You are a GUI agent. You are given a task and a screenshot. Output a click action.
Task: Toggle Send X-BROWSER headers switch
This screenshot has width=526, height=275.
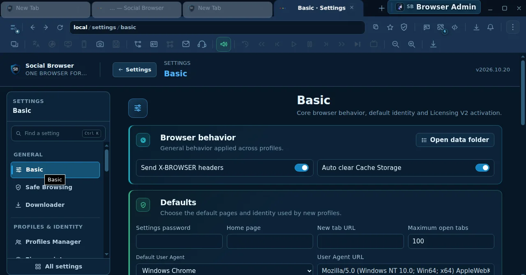pyautogui.click(x=302, y=168)
